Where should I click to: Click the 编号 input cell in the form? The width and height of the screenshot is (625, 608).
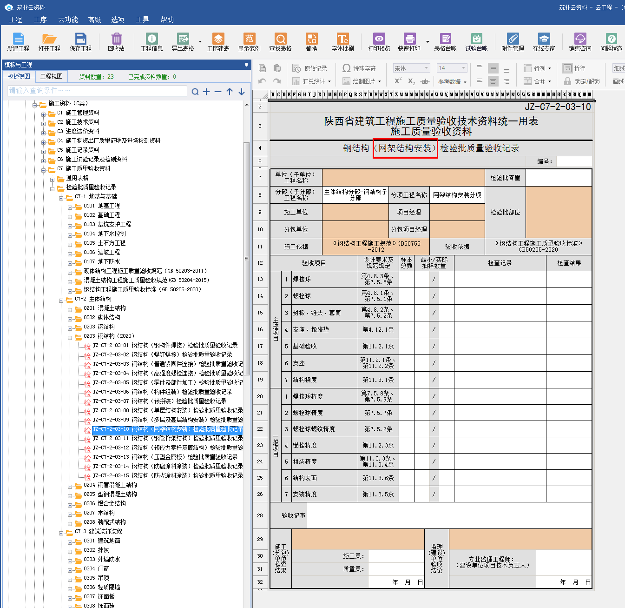(574, 161)
